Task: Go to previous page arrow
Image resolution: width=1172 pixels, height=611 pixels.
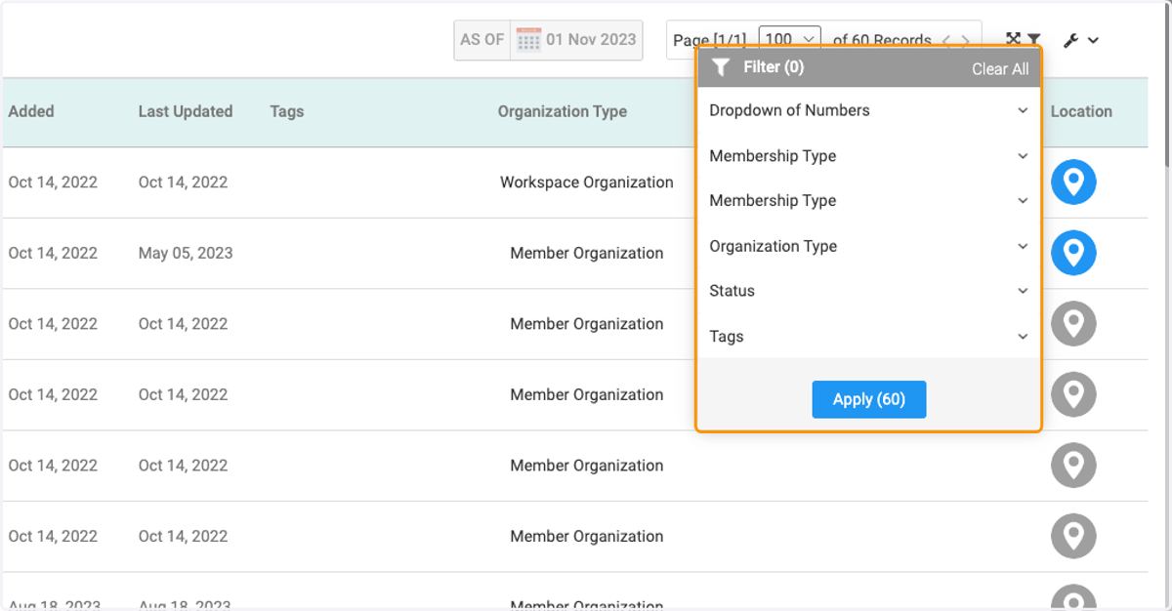Action: point(945,40)
